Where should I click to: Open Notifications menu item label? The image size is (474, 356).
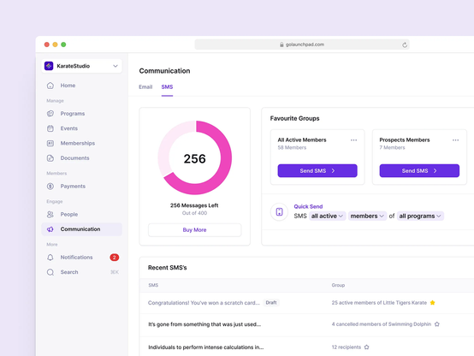76,258
